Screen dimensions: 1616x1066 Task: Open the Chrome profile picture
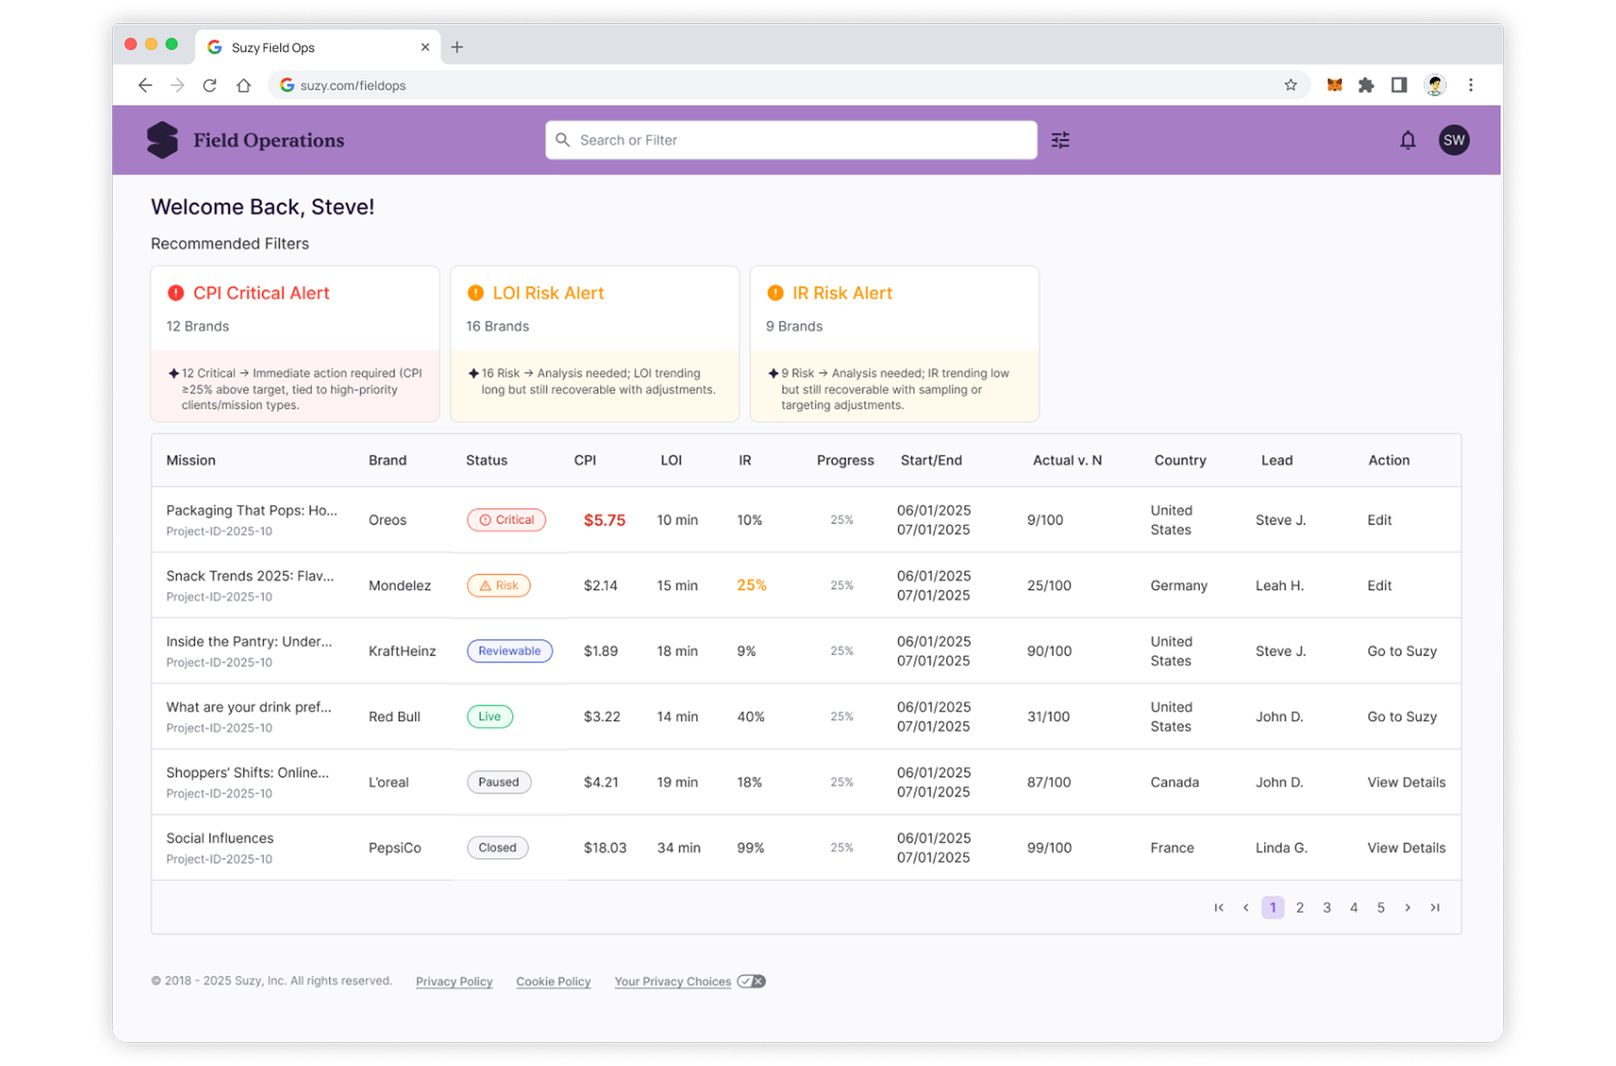(1434, 85)
